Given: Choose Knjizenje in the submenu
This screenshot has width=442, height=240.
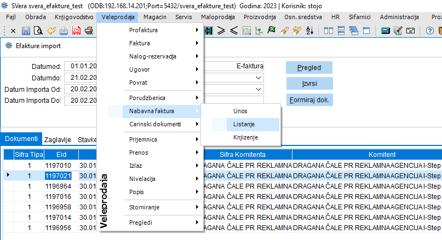Looking at the screenshot, I should (x=245, y=137).
